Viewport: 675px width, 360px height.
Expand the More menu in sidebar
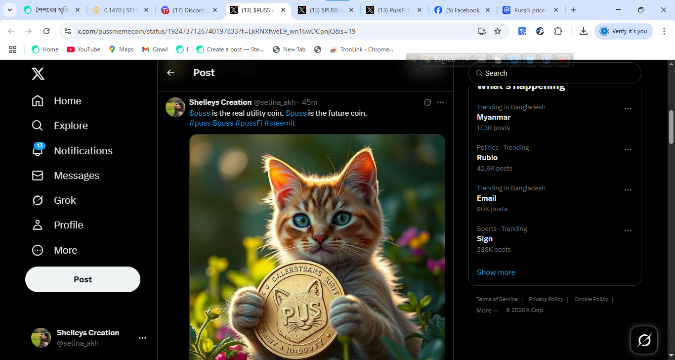(x=54, y=250)
